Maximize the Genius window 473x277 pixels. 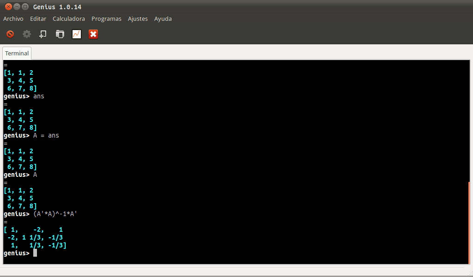(25, 6)
